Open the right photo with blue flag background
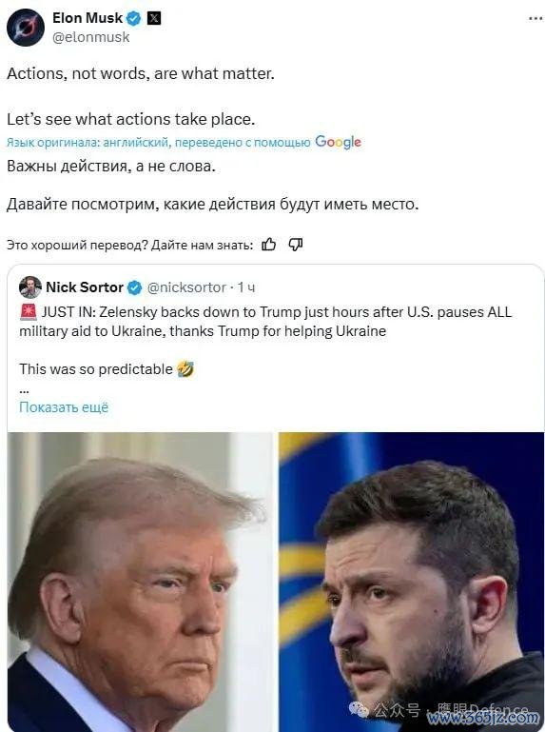 tap(412, 582)
